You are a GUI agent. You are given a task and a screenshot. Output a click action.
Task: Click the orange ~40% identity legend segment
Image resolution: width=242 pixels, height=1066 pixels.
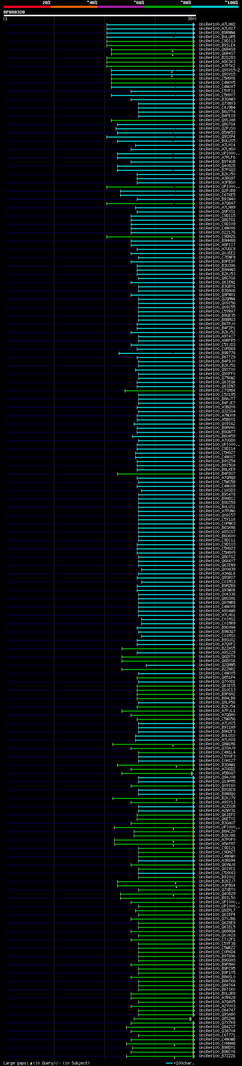74,7
